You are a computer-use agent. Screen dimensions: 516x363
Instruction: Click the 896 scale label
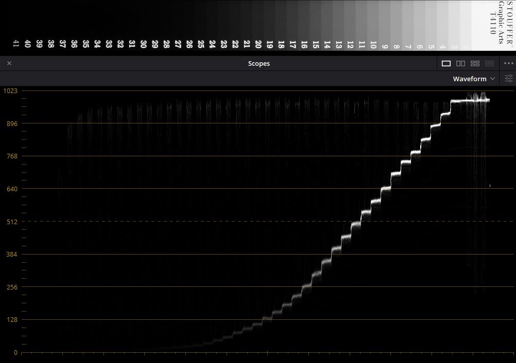[x=12, y=123]
